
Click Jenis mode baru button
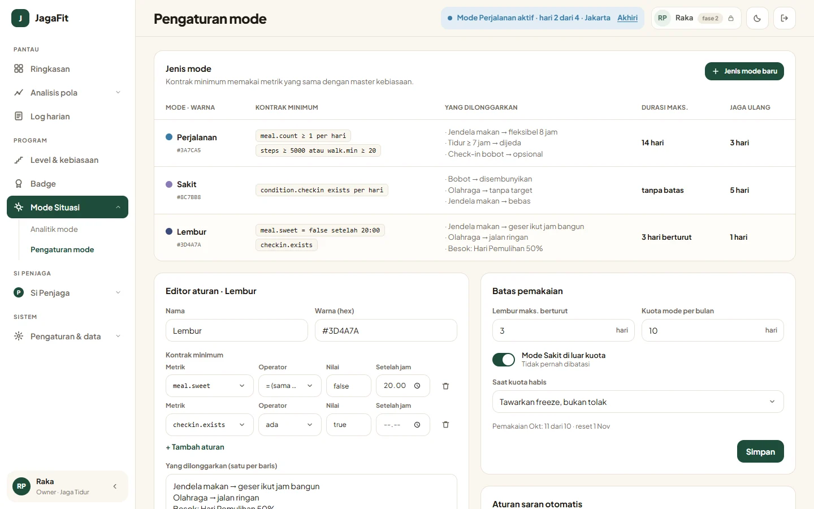pos(744,71)
